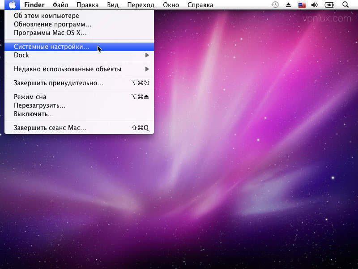Choose Перезагрузить… menu entry
Viewport: 358px width, 269px height.
point(79,105)
